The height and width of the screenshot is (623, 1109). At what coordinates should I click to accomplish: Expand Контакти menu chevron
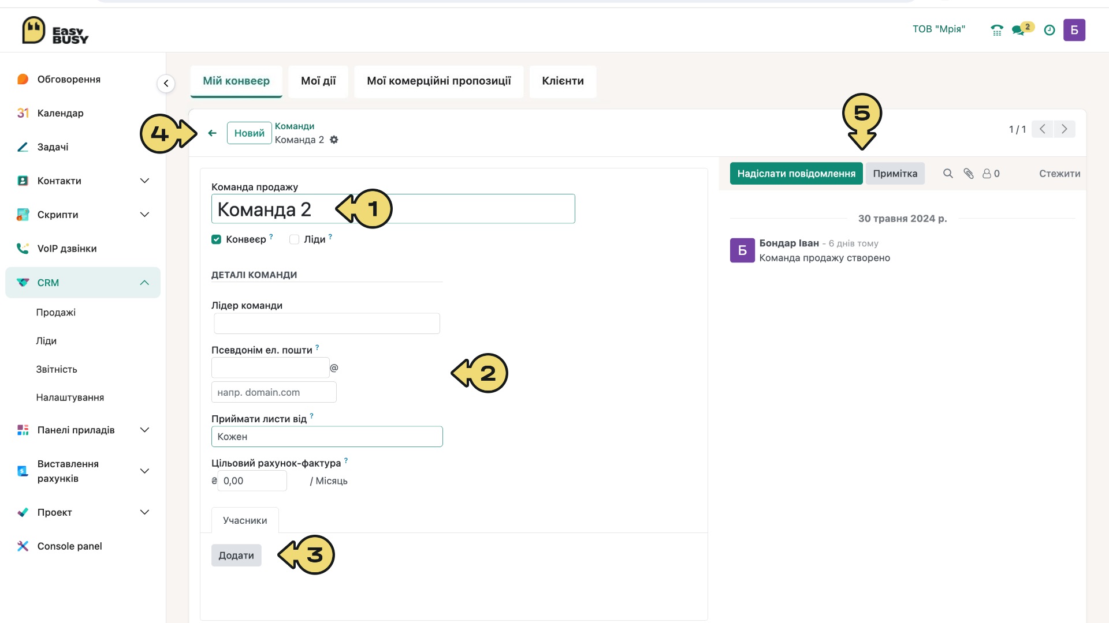click(x=144, y=181)
